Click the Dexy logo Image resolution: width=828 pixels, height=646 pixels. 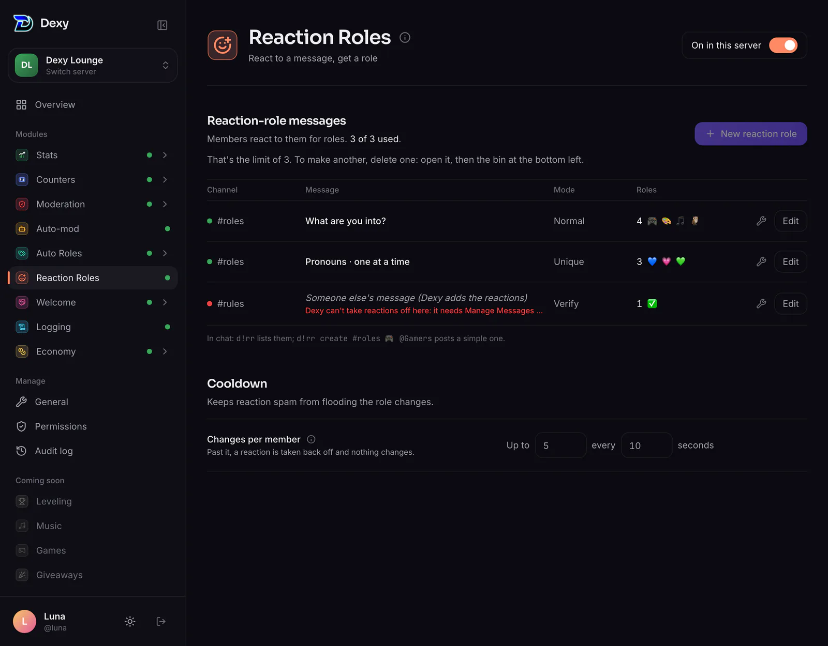23,23
